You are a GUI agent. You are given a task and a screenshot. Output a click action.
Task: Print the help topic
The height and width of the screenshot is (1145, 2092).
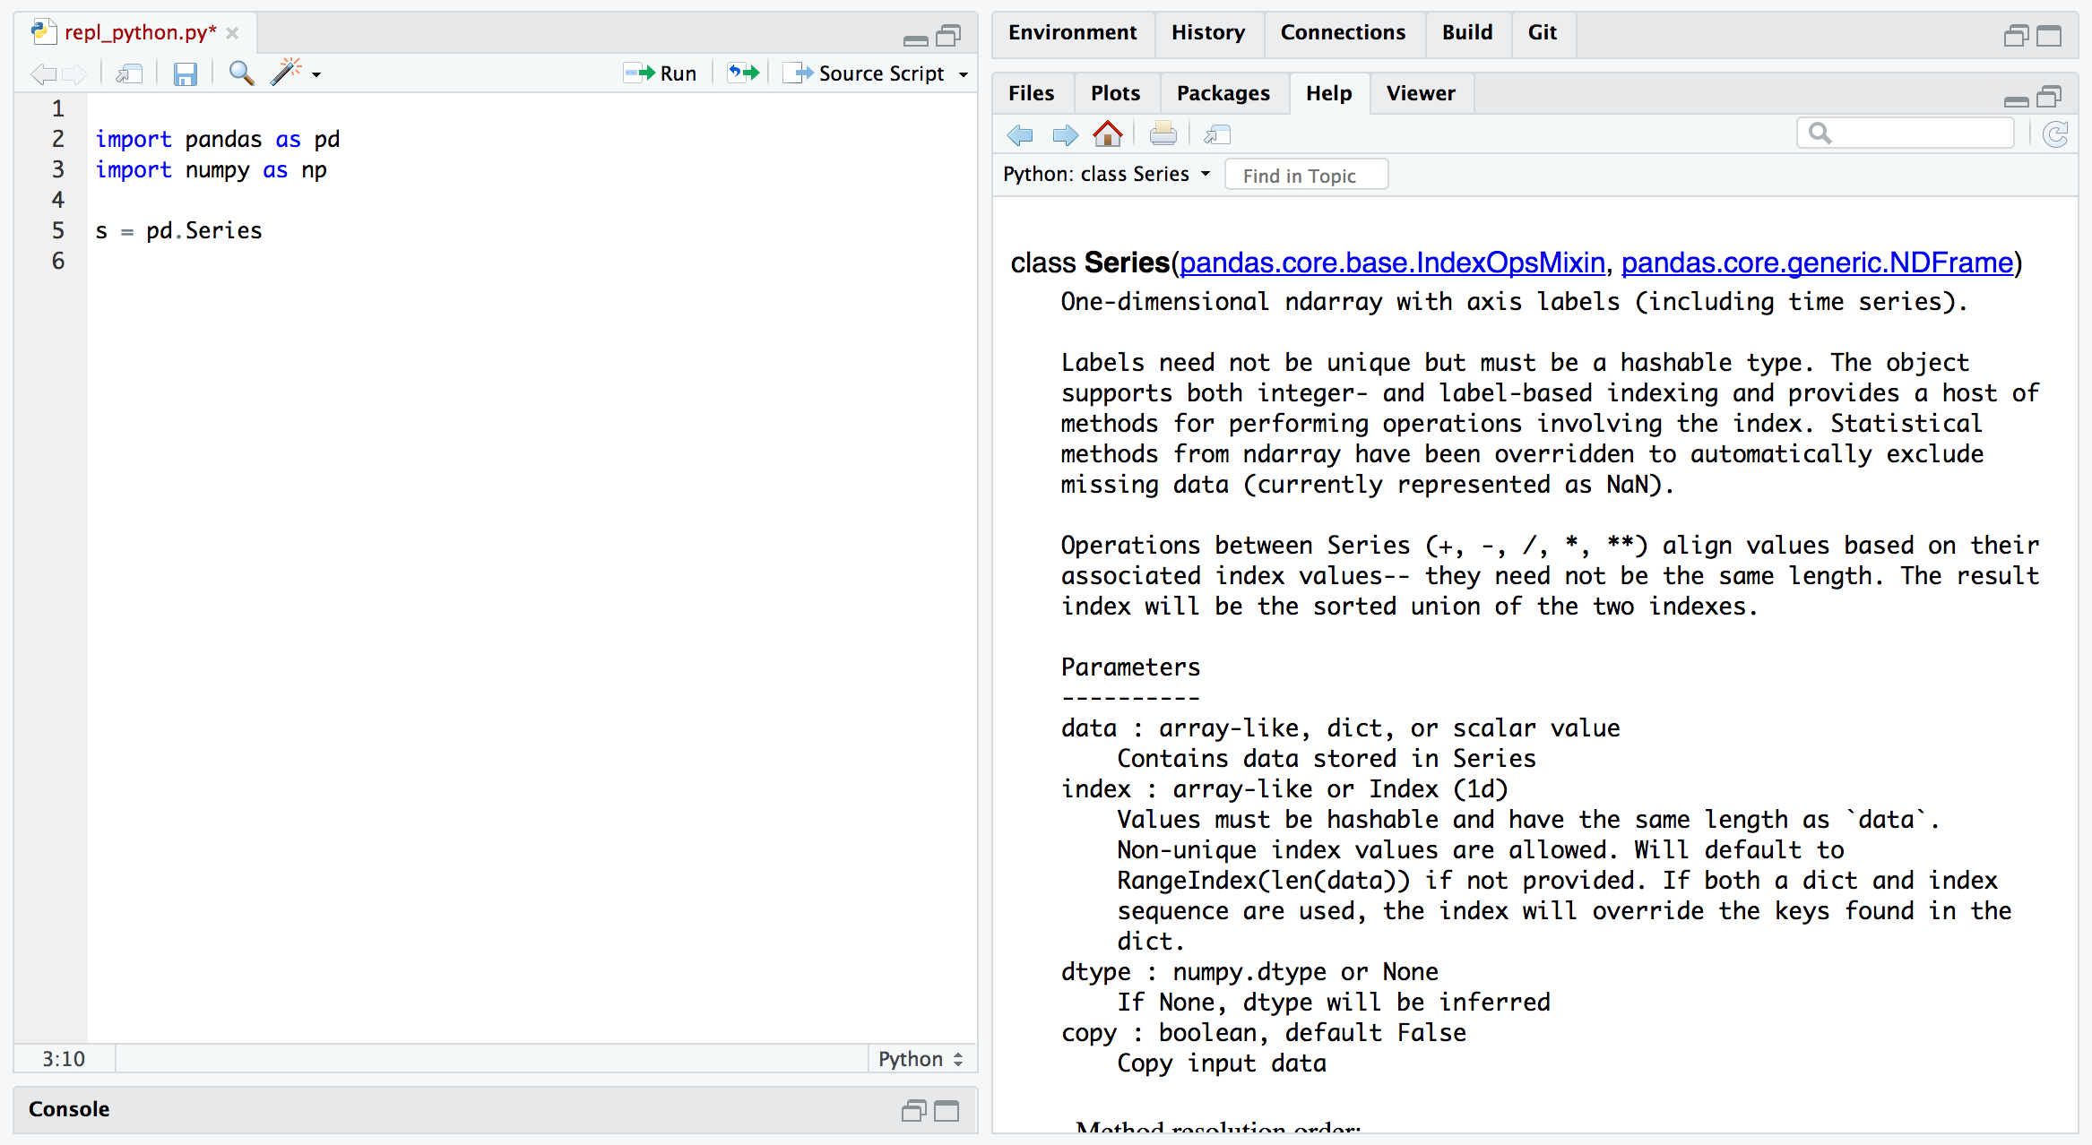coord(1163,134)
